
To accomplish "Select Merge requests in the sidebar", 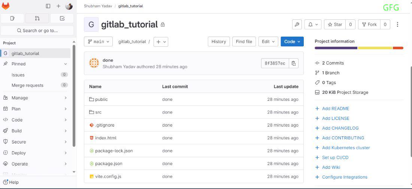I will (27, 85).
